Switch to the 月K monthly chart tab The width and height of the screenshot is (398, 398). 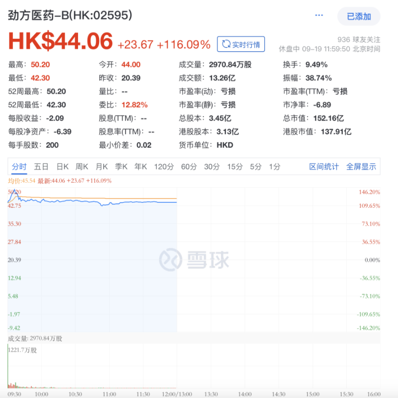[x=101, y=167]
